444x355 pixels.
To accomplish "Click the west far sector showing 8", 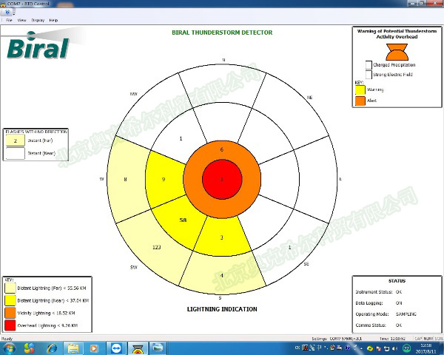I will click(126, 179).
